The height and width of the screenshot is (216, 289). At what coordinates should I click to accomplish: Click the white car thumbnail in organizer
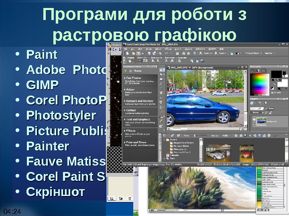(x=218, y=153)
